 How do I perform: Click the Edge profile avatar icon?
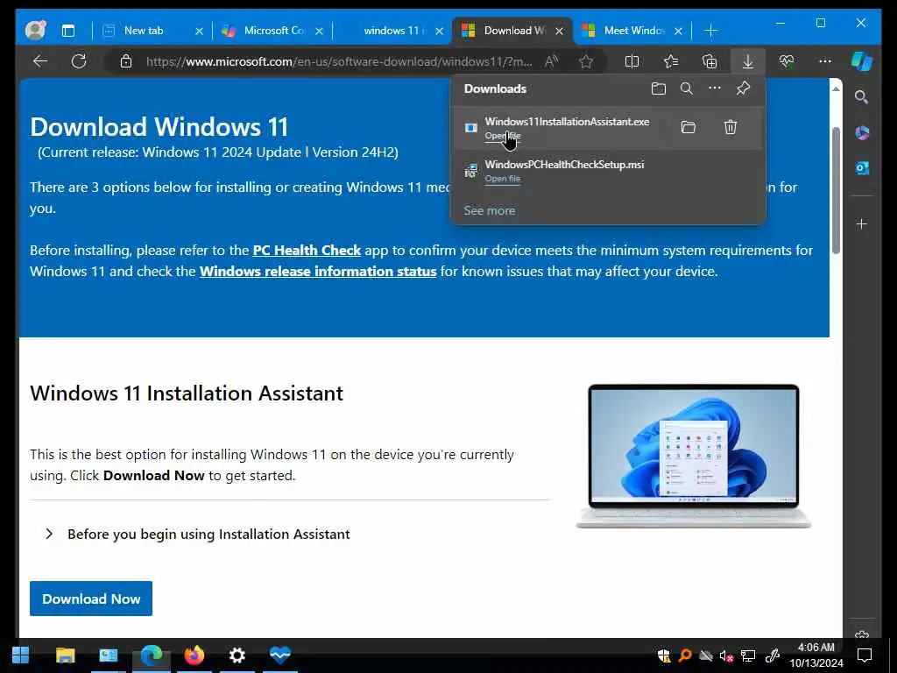click(x=35, y=30)
